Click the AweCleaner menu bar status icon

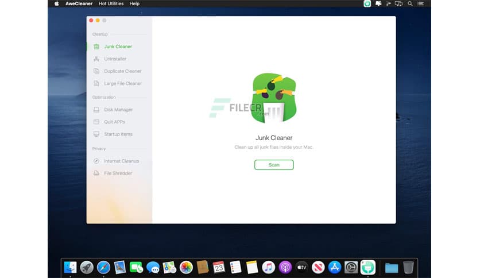pyautogui.click(x=367, y=3)
